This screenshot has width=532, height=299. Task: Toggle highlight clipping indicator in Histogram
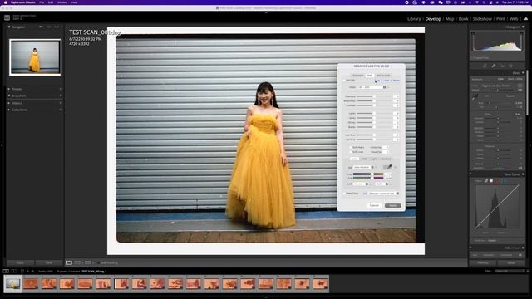(521, 33)
